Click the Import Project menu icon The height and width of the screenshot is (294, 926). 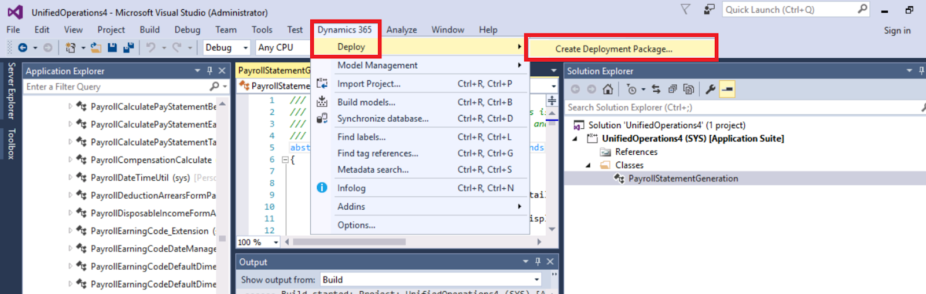coord(322,84)
